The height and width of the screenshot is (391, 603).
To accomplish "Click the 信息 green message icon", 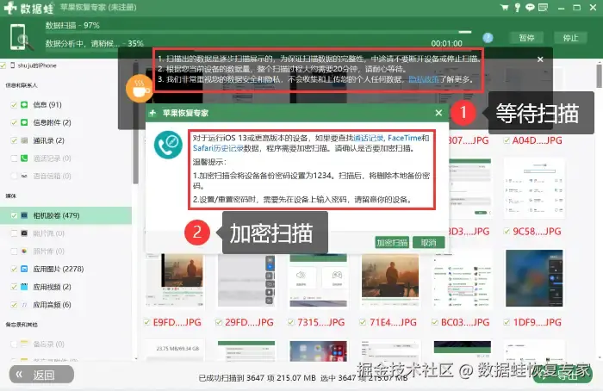I will (24, 104).
